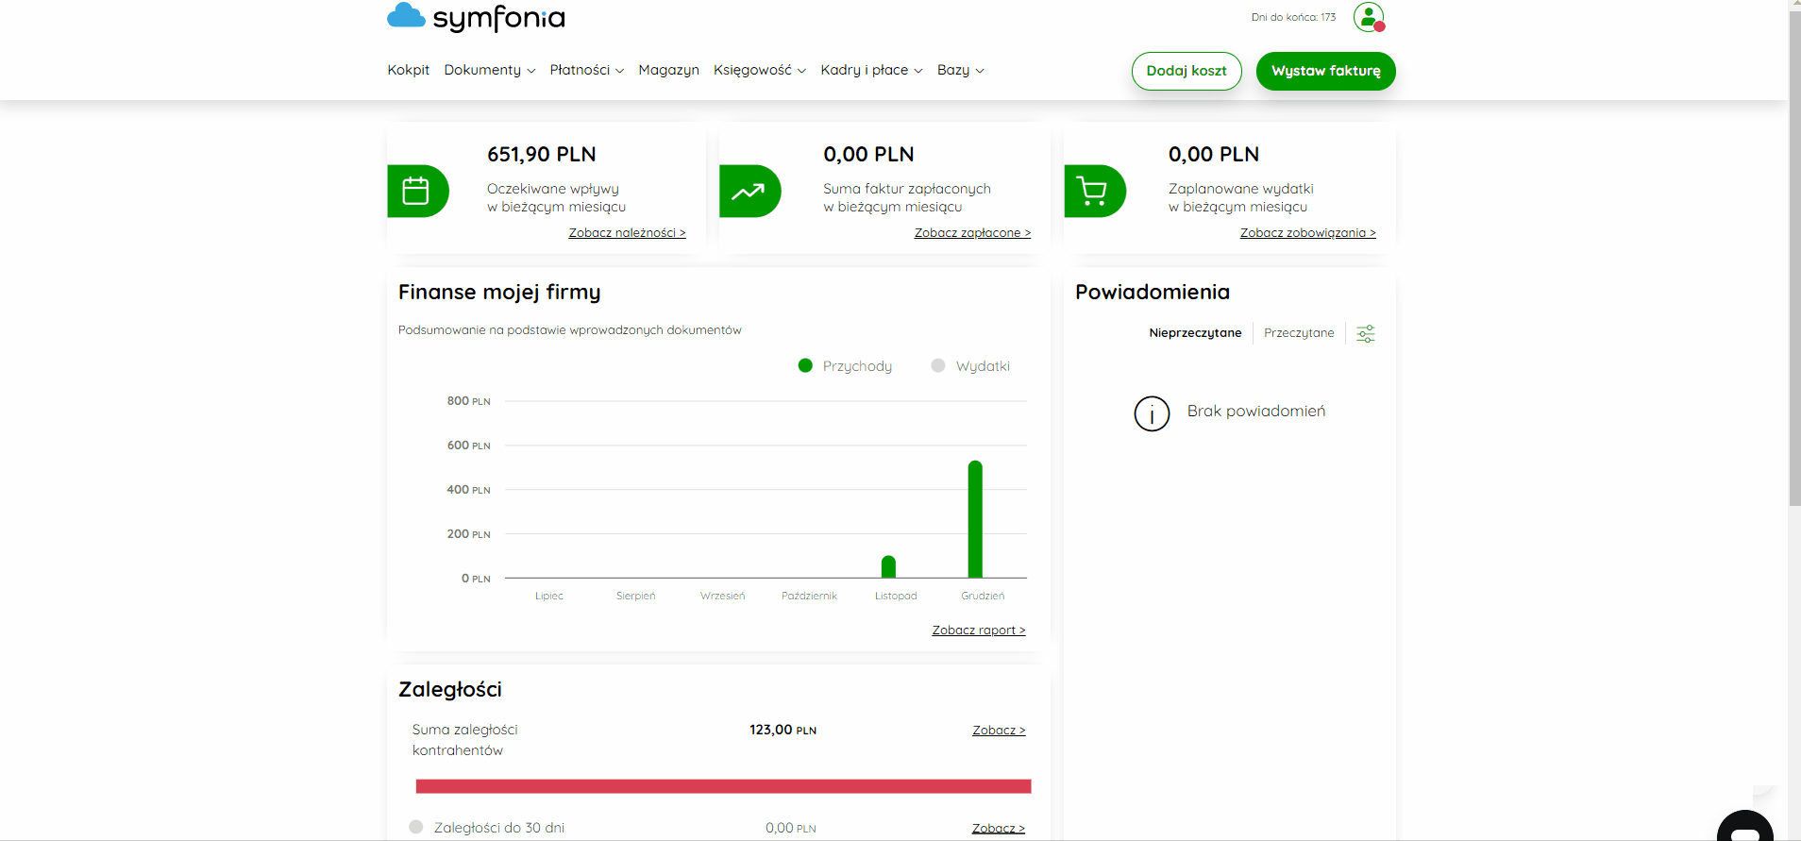Click the page vertical scrollbar thumb
1801x841 pixels.
coord(1794,260)
